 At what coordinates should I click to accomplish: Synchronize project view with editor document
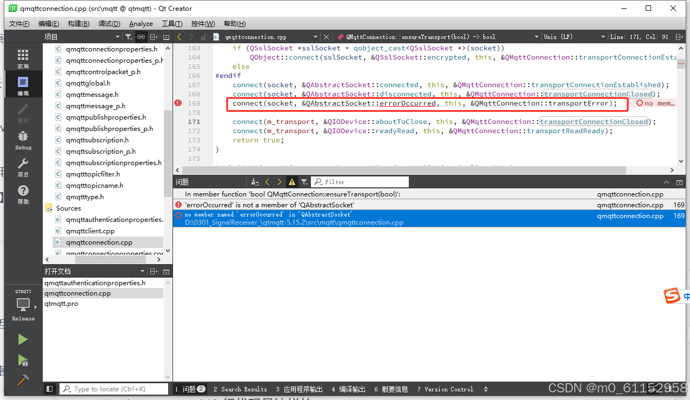(141, 36)
